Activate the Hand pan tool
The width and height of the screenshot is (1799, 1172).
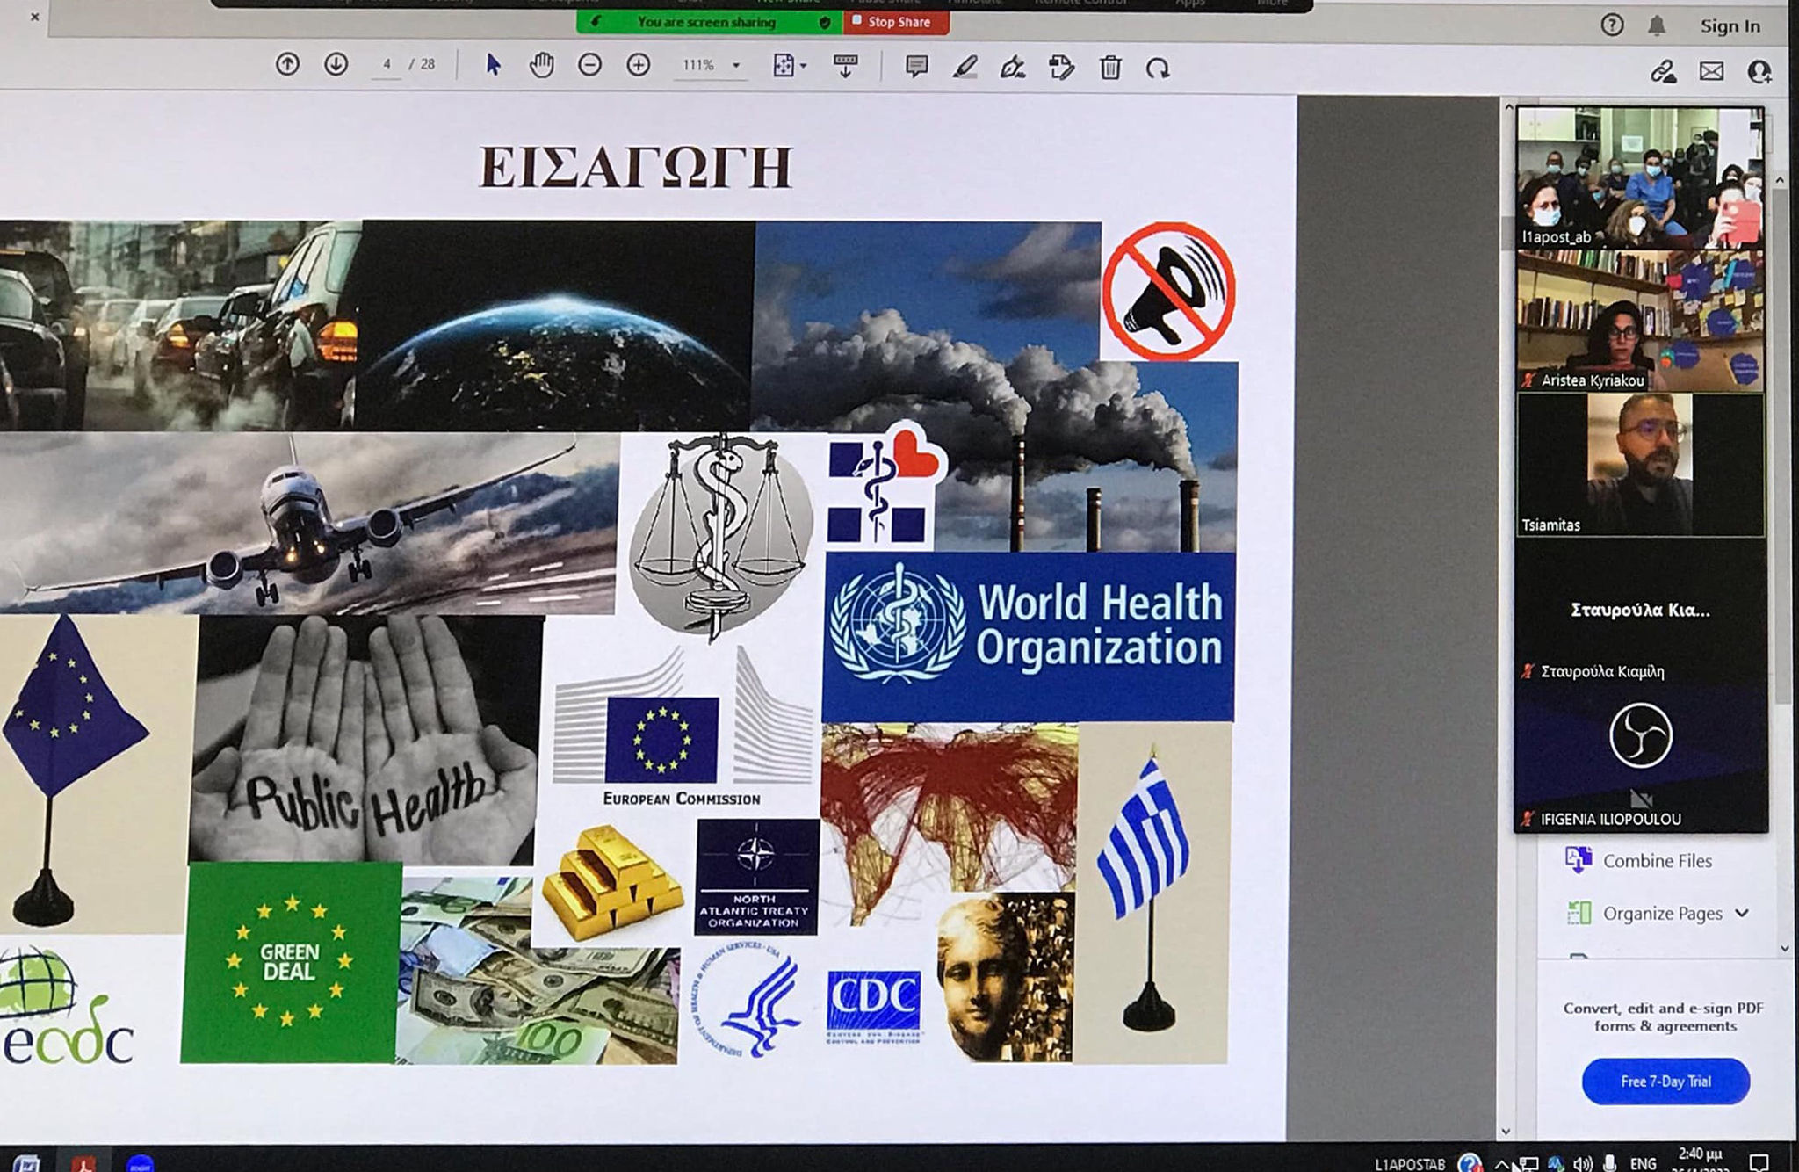pos(541,65)
